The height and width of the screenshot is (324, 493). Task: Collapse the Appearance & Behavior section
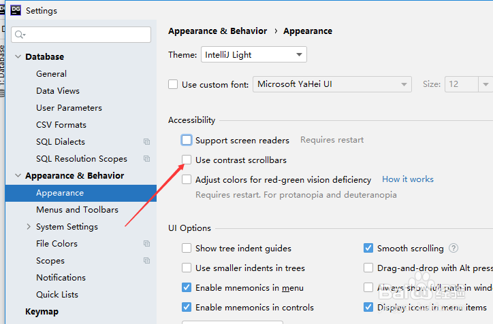[18, 176]
